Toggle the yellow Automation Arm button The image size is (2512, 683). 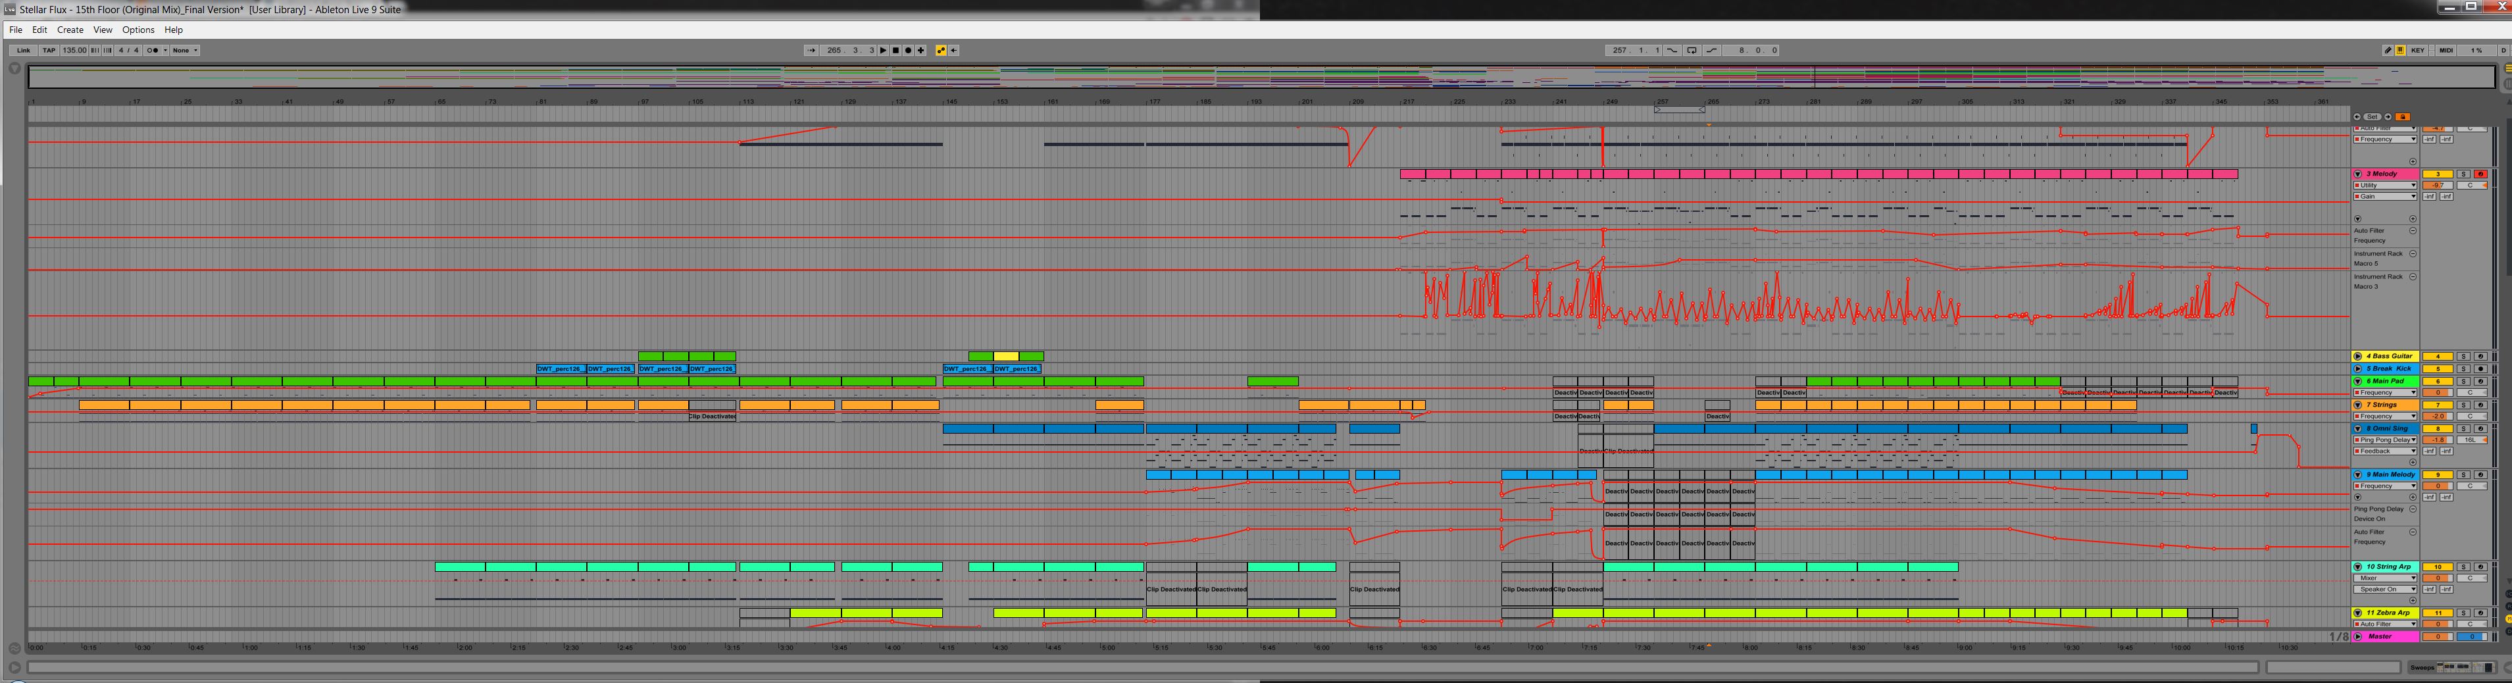(x=941, y=51)
